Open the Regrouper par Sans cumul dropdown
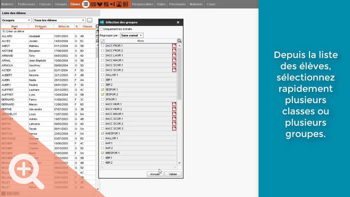350x197 pixels. click(132, 35)
